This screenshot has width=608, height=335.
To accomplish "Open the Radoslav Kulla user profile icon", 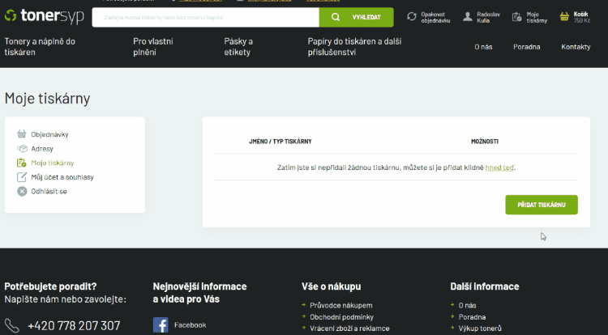I will point(468,16).
